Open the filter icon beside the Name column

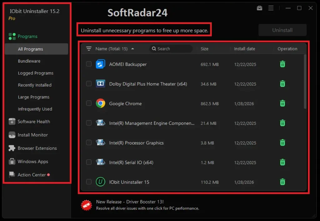point(89,49)
